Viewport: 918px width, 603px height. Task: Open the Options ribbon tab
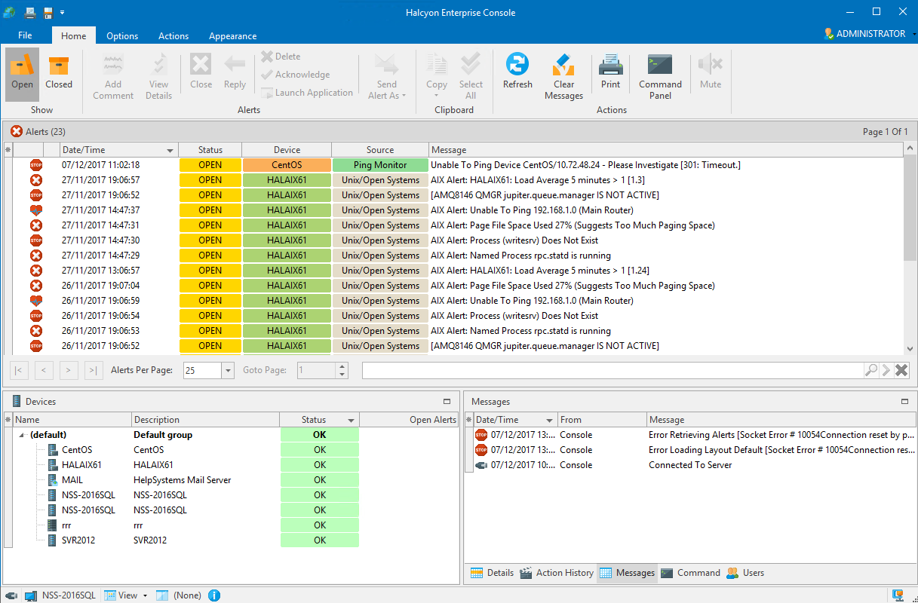click(122, 35)
